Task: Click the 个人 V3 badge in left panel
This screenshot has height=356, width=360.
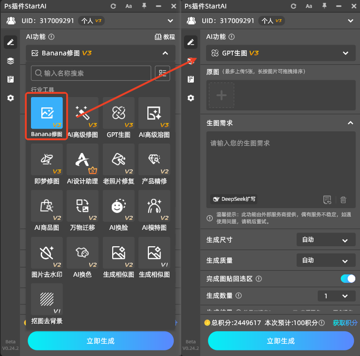Action: pyautogui.click(x=92, y=21)
